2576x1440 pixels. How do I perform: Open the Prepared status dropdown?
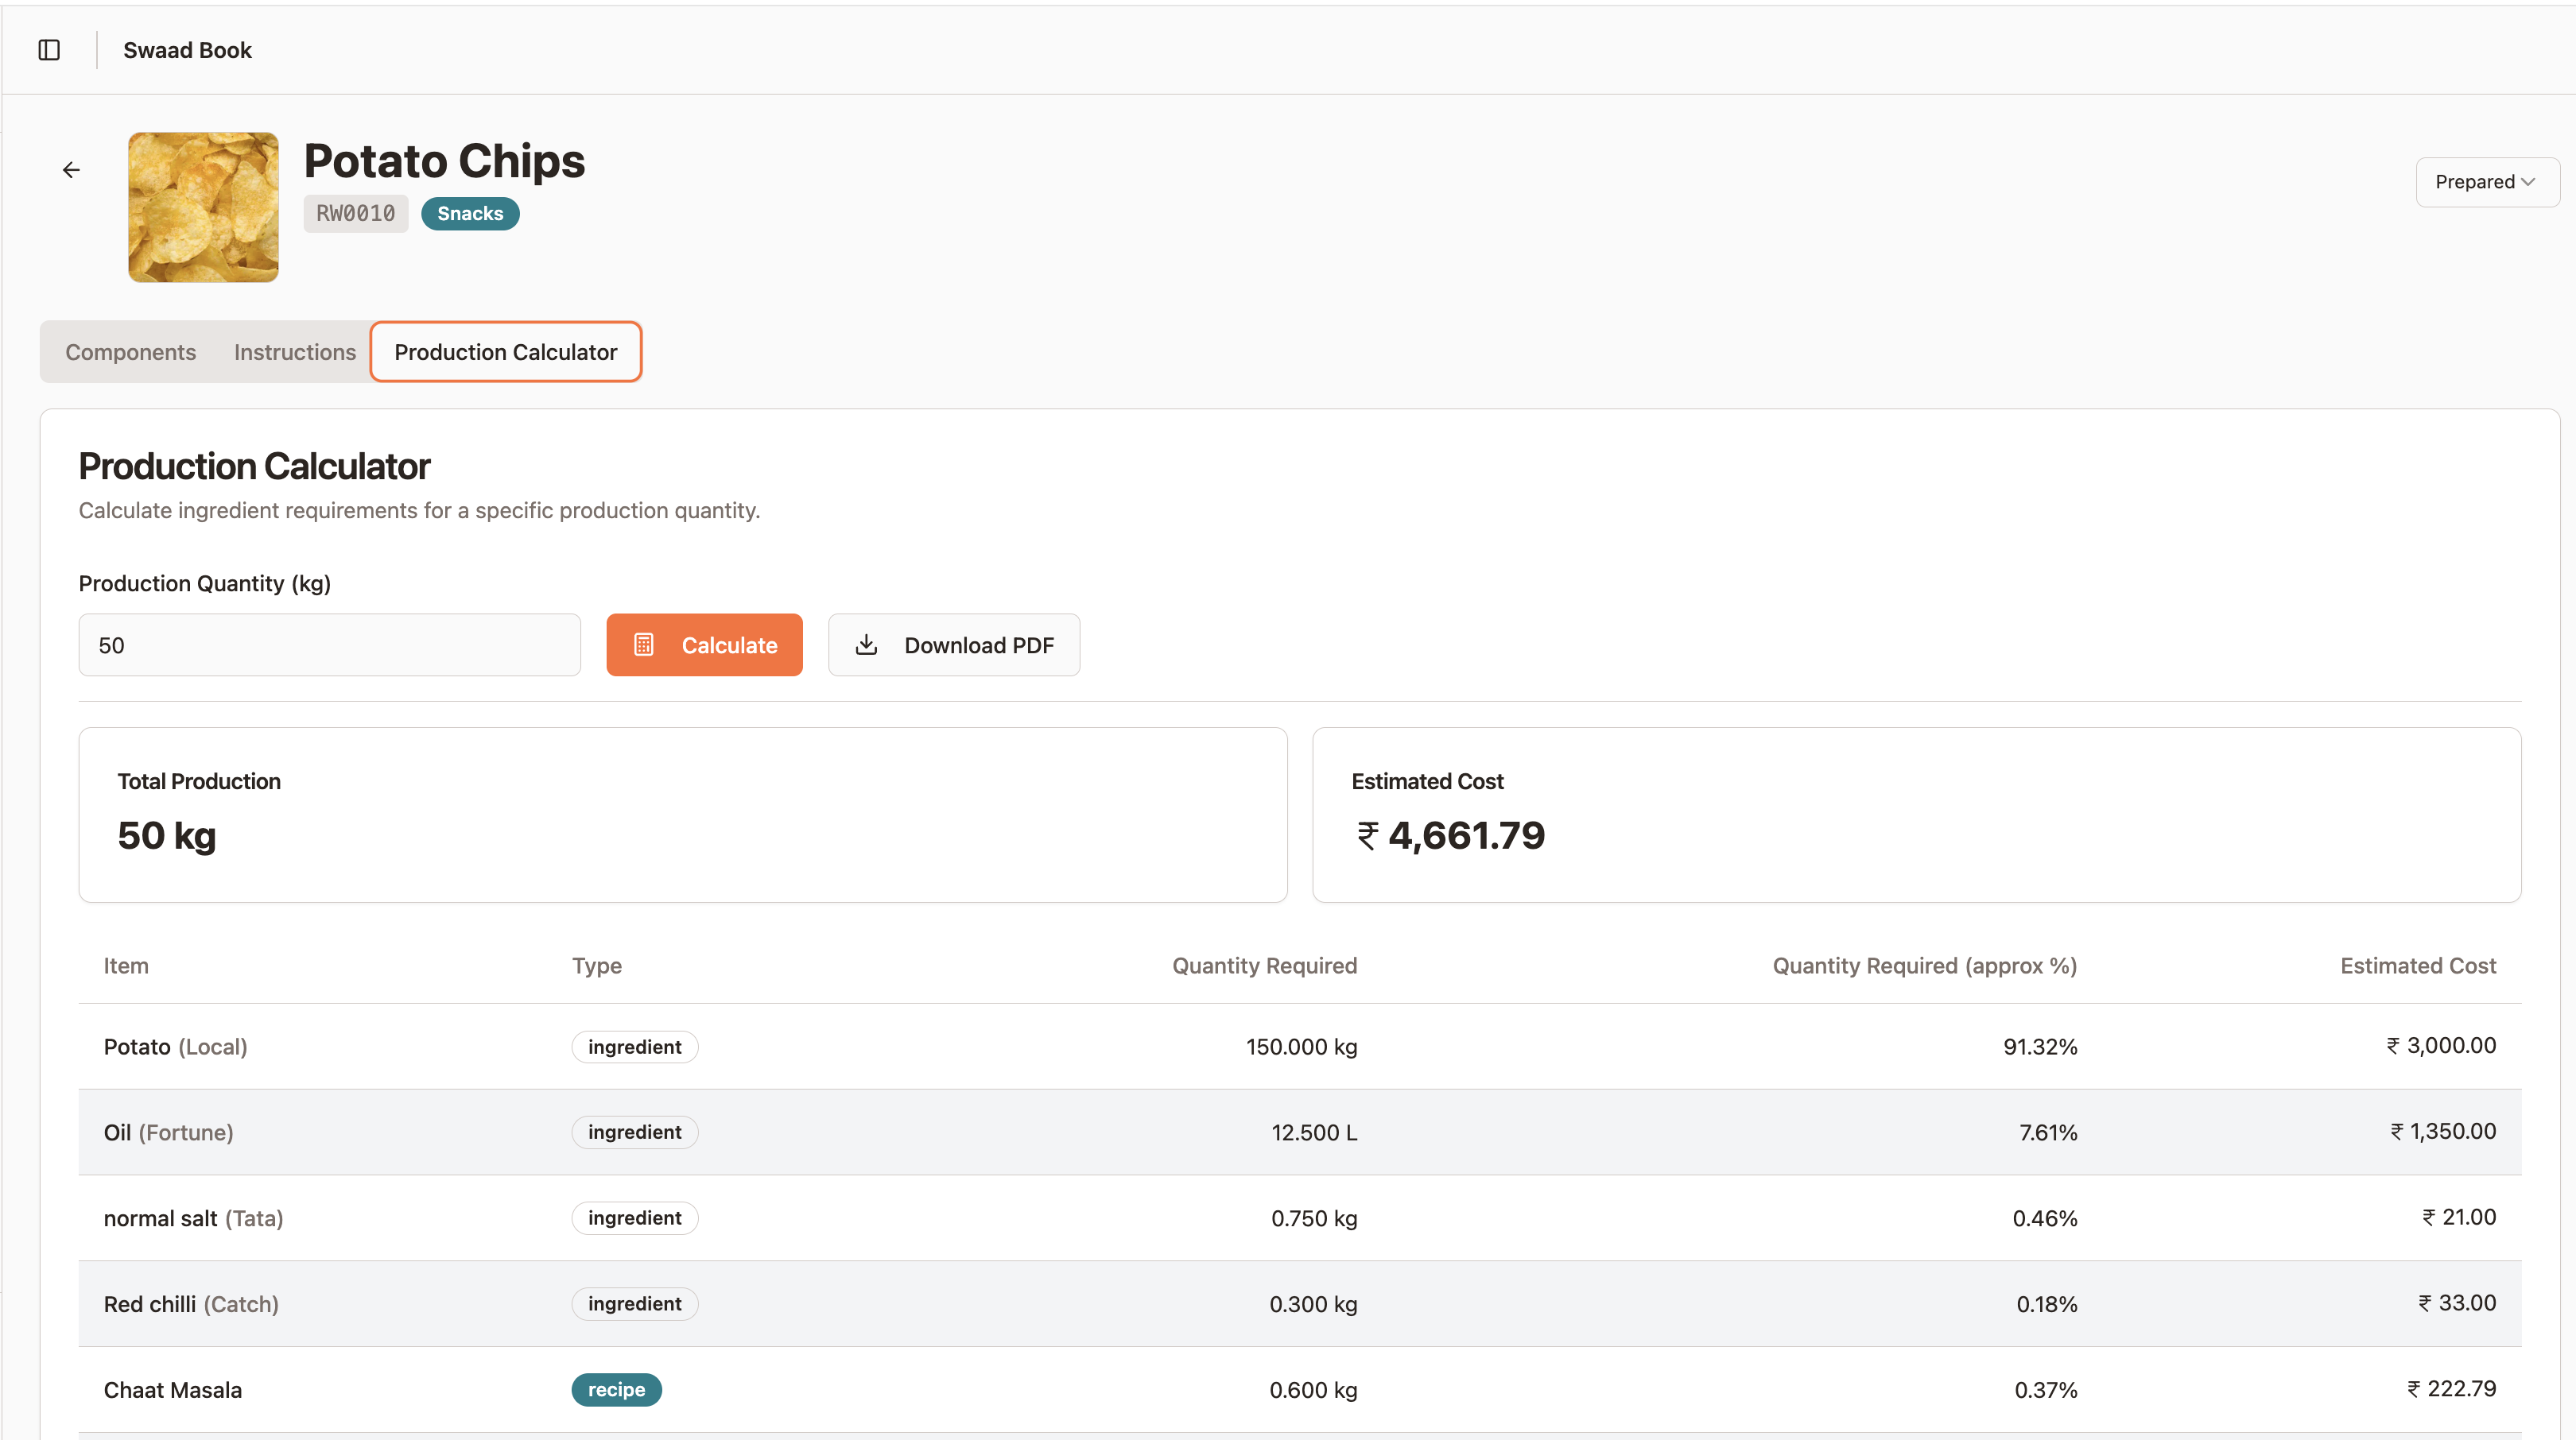click(x=2487, y=182)
